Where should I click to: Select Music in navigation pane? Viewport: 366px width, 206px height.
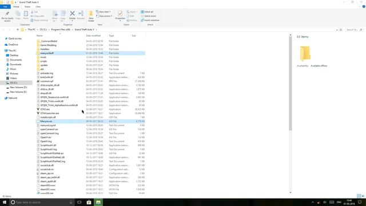13,69
